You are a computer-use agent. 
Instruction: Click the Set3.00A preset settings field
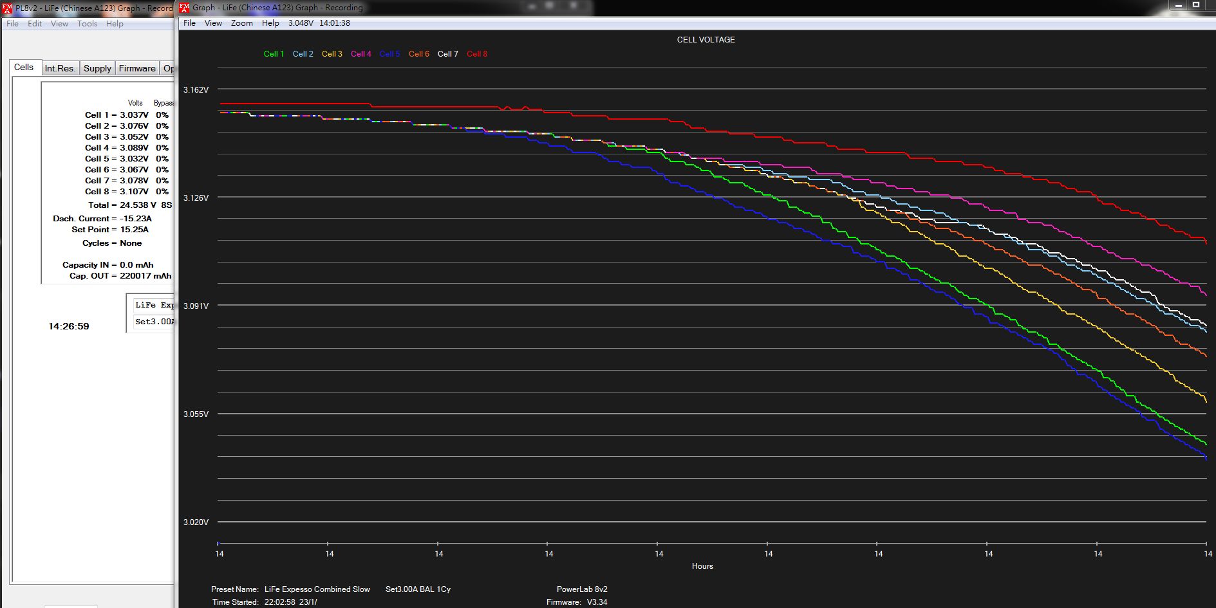click(x=154, y=322)
